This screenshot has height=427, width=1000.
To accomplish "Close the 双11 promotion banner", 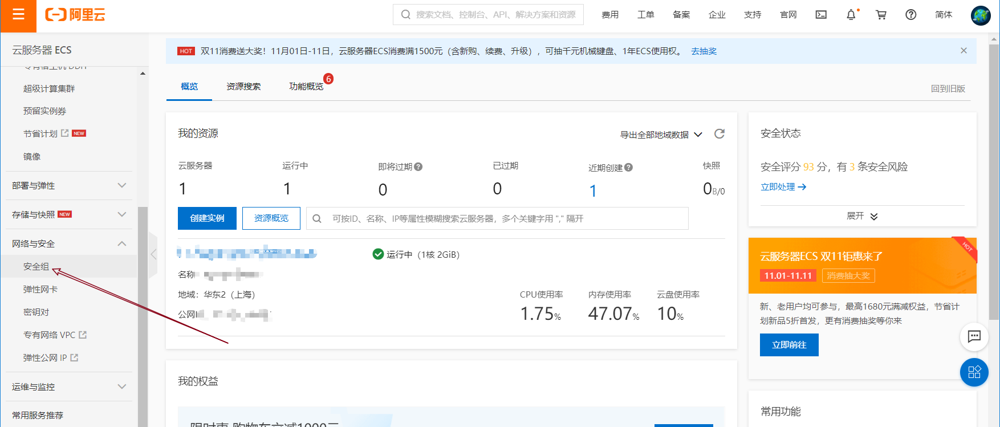I will click(x=964, y=51).
